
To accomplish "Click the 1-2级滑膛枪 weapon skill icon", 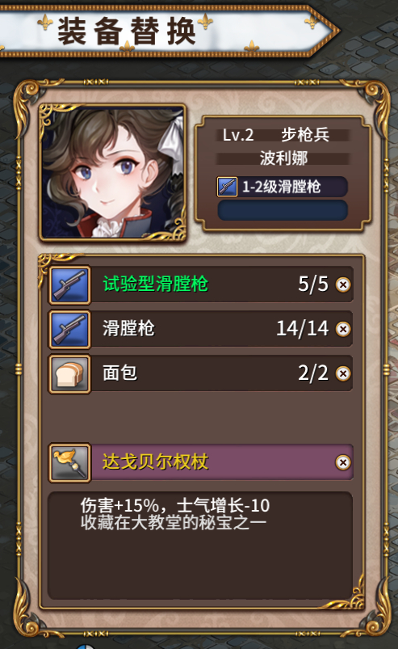I will (x=228, y=187).
